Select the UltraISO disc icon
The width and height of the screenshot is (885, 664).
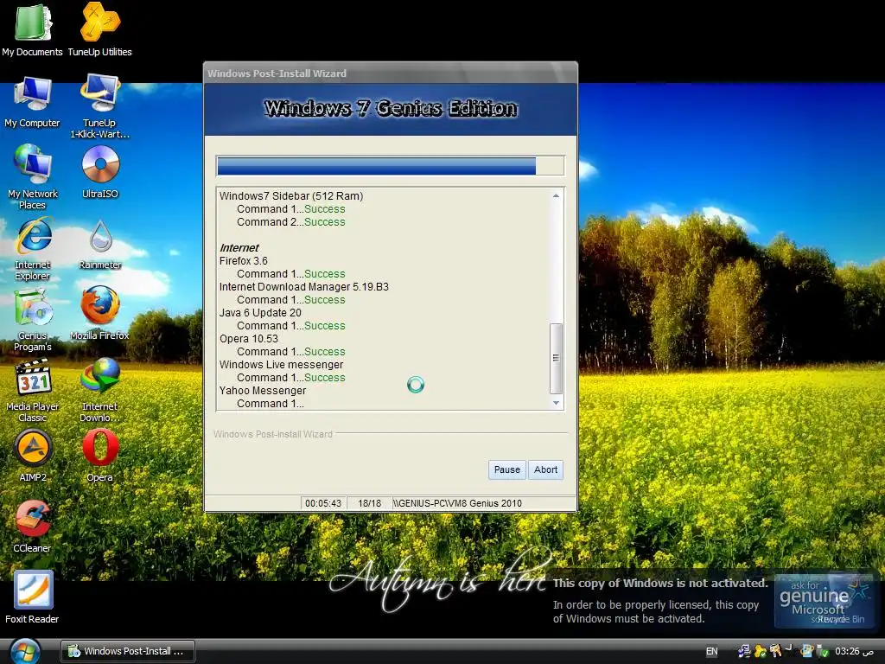click(100, 172)
